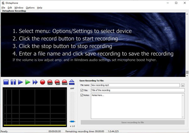The image size is (189, 133).
Task: Click the Save recording to file button
Action: pos(132,122)
